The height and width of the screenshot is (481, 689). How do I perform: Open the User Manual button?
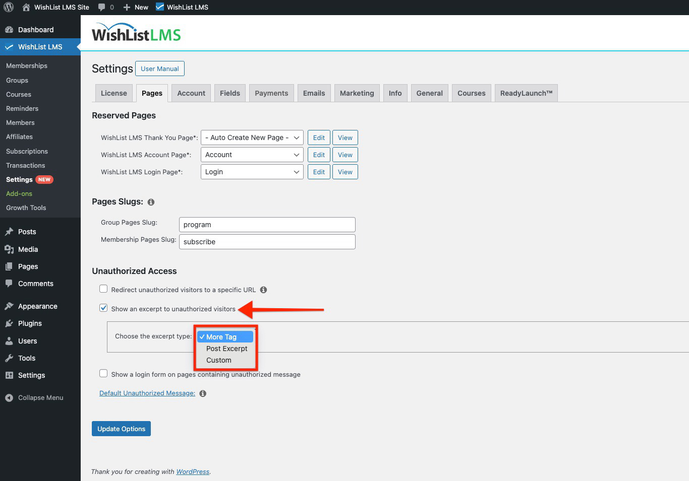[x=159, y=68]
